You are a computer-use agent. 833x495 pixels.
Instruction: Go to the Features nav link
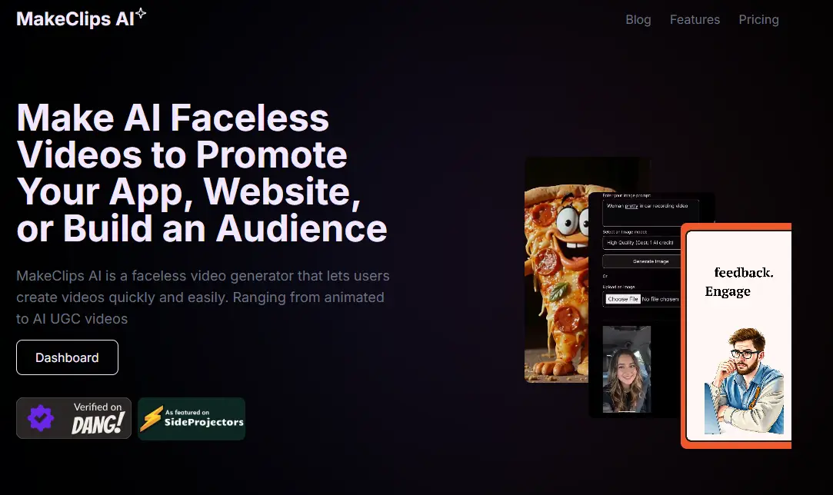click(695, 20)
